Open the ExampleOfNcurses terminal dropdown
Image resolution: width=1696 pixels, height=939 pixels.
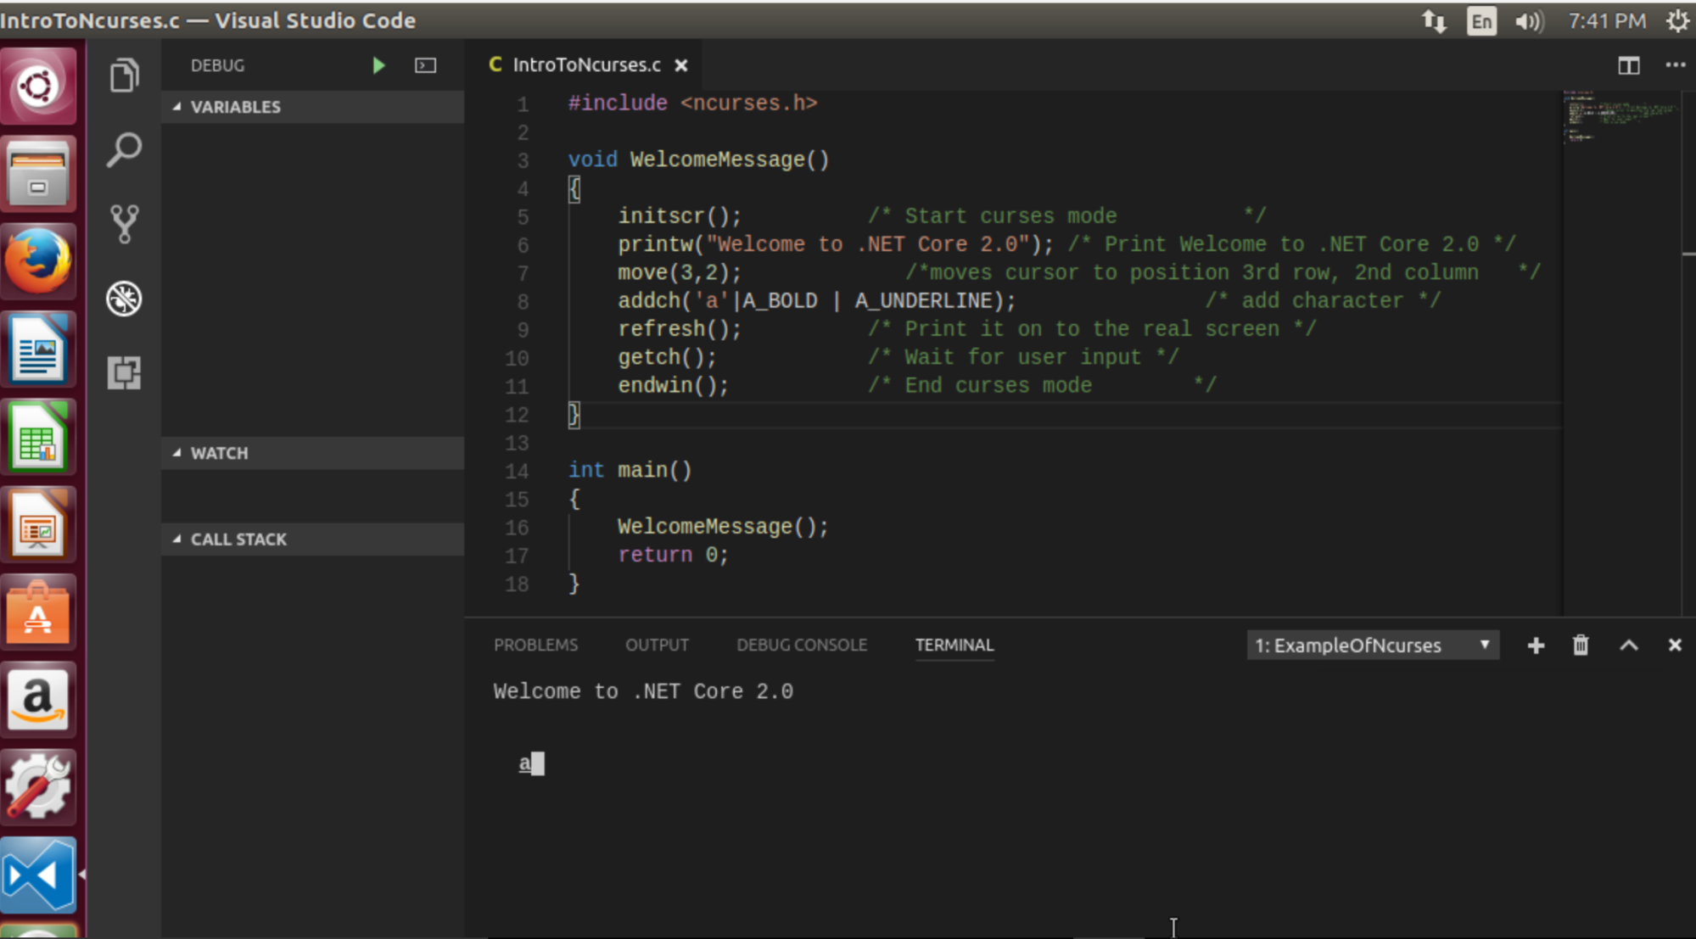1372,646
